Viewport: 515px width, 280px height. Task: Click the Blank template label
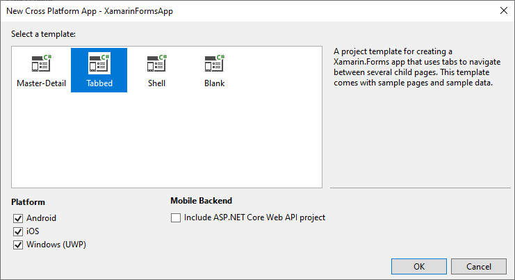point(214,84)
